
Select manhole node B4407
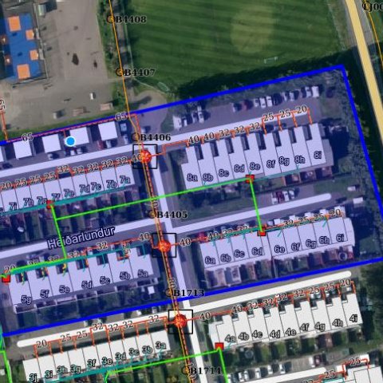(120, 72)
